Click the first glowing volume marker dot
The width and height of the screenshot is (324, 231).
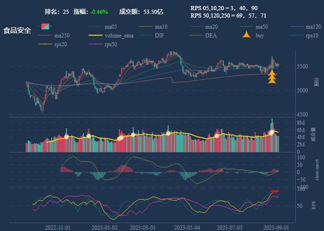[x=66, y=136]
